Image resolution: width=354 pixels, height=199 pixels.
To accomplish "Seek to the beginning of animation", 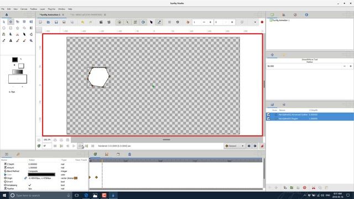I will coord(55,146).
